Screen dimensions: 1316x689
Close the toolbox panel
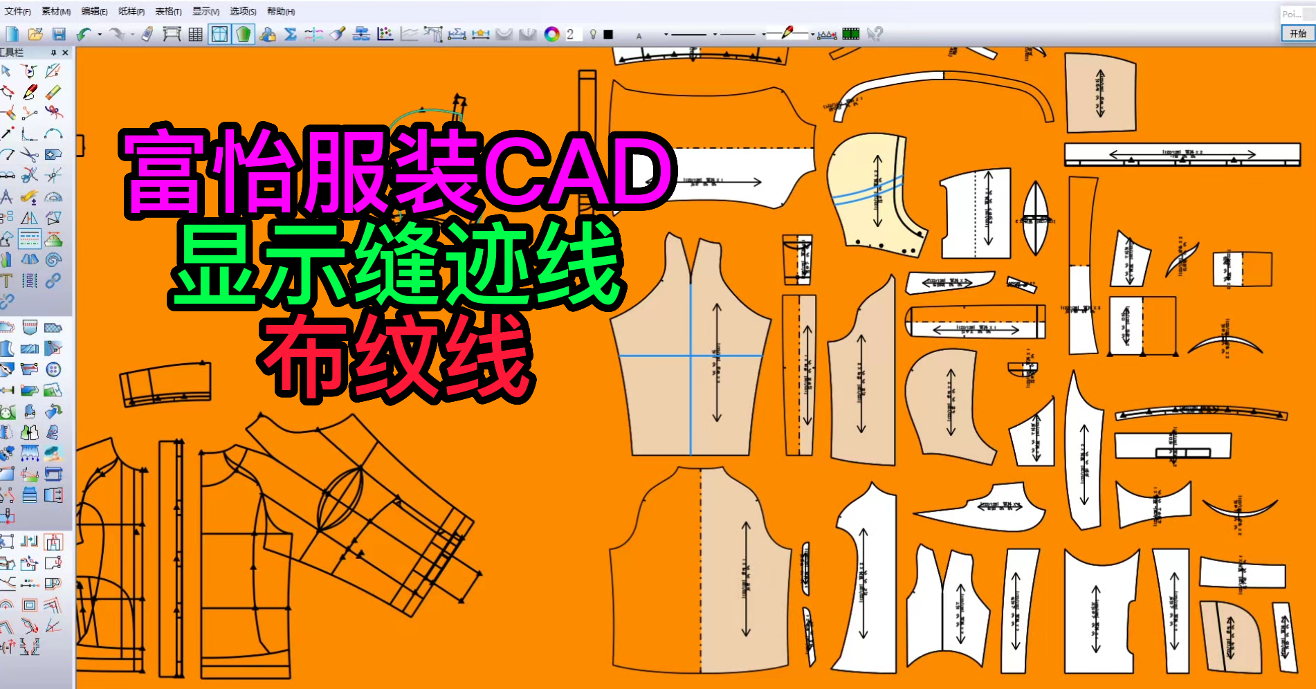click(66, 53)
